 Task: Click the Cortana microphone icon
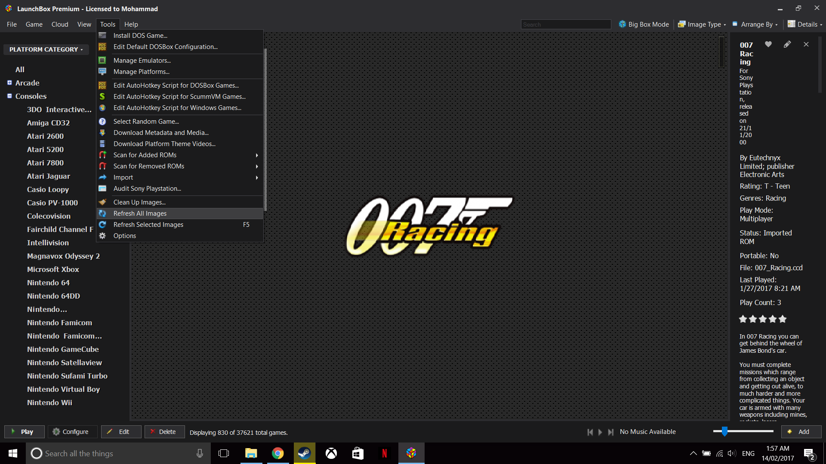point(200,453)
